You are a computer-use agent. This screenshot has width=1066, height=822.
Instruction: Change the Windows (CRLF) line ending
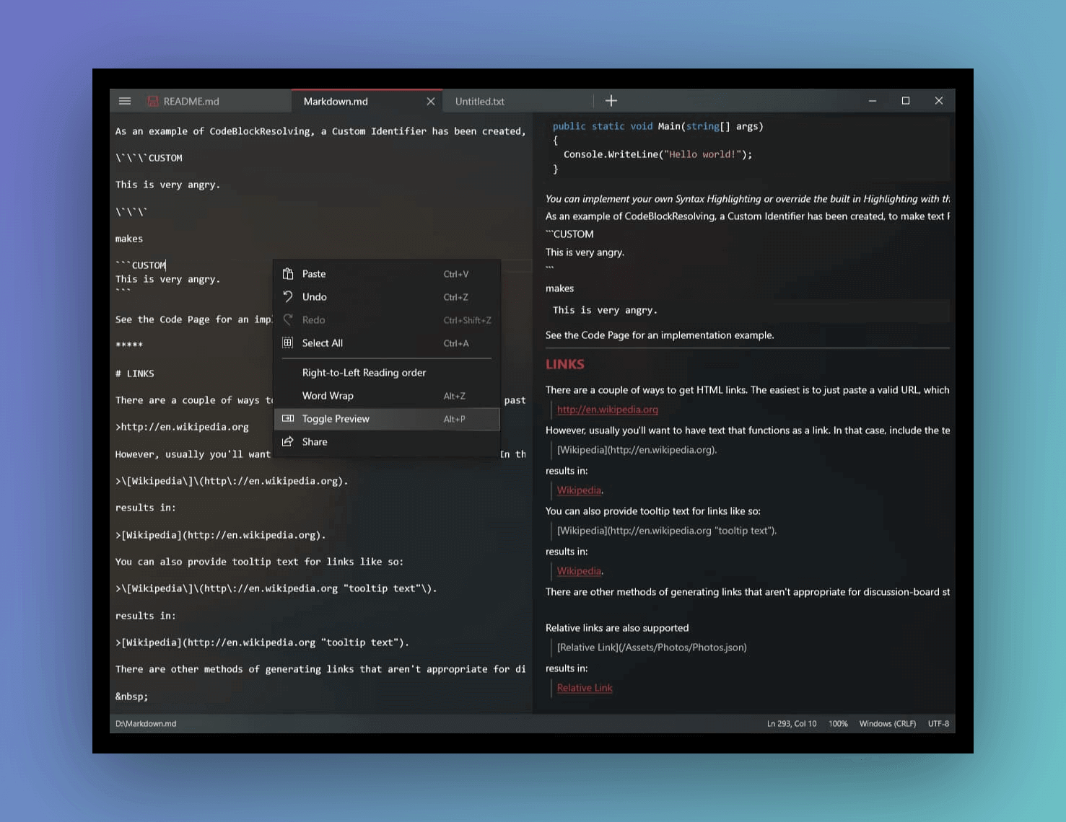[888, 724]
